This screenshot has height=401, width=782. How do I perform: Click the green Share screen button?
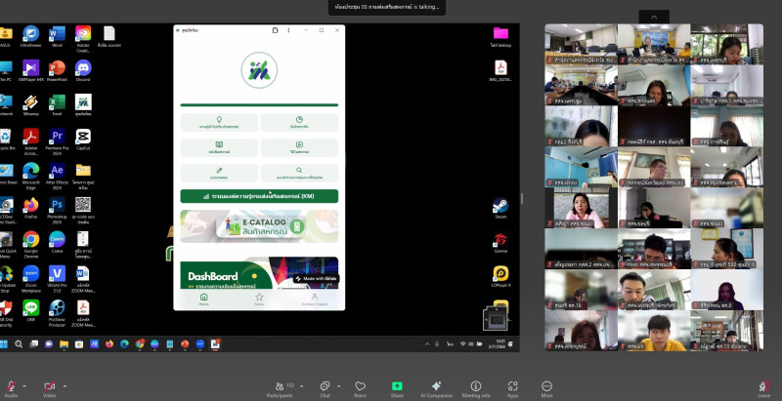[397, 388]
